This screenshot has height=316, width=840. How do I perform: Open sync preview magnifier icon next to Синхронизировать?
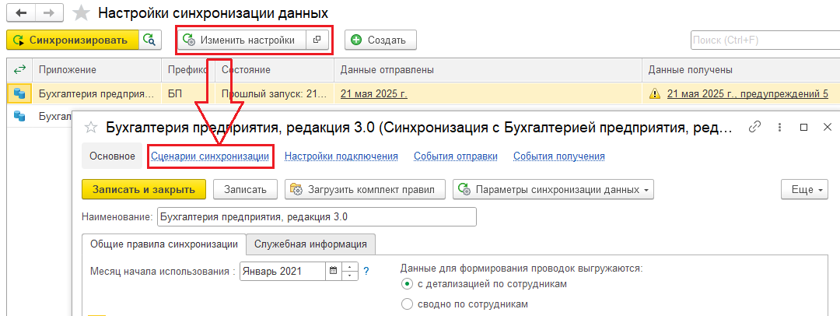(x=150, y=40)
